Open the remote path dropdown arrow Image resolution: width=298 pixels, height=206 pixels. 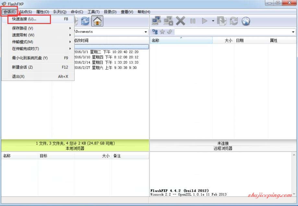(x=293, y=32)
